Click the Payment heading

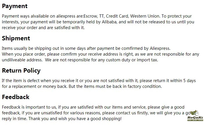click(x=15, y=6)
